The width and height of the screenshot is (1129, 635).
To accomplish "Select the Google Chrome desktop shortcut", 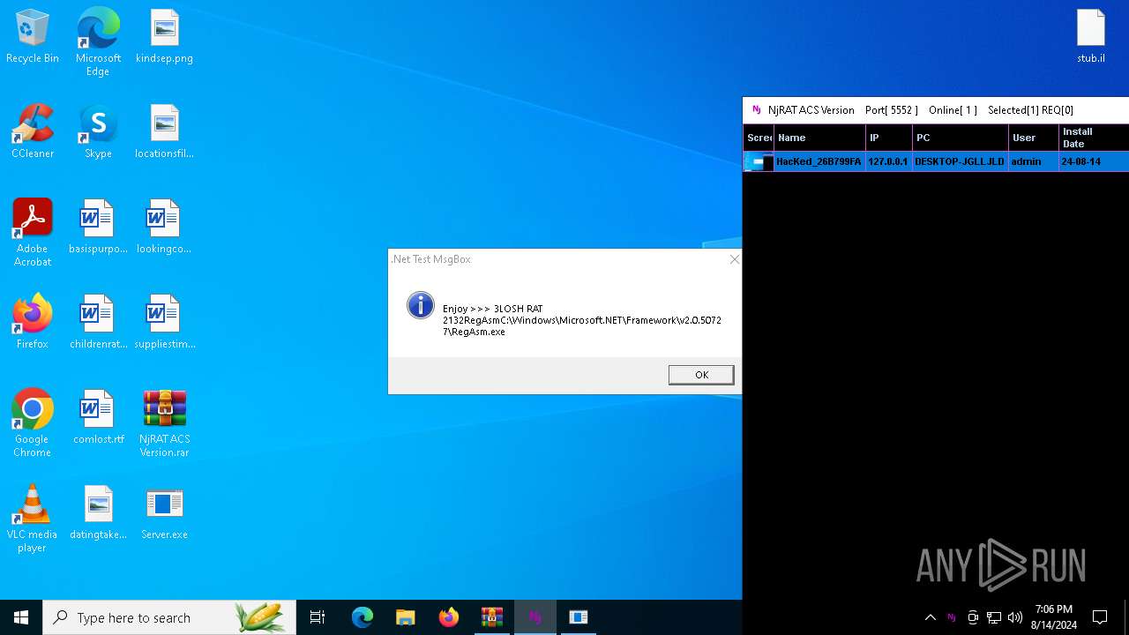I will pyautogui.click(x=33, y=423).
